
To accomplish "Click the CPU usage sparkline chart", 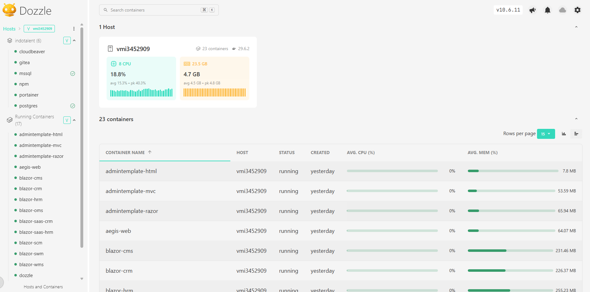I will (x=141, y=92).
